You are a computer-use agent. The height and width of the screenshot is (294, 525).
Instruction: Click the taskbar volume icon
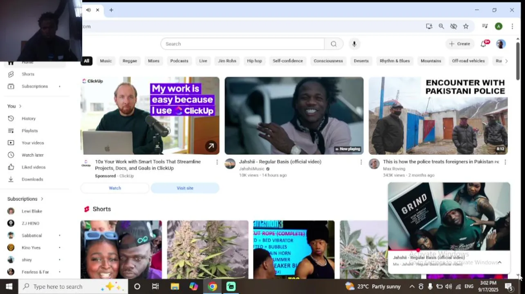point(449,287)
